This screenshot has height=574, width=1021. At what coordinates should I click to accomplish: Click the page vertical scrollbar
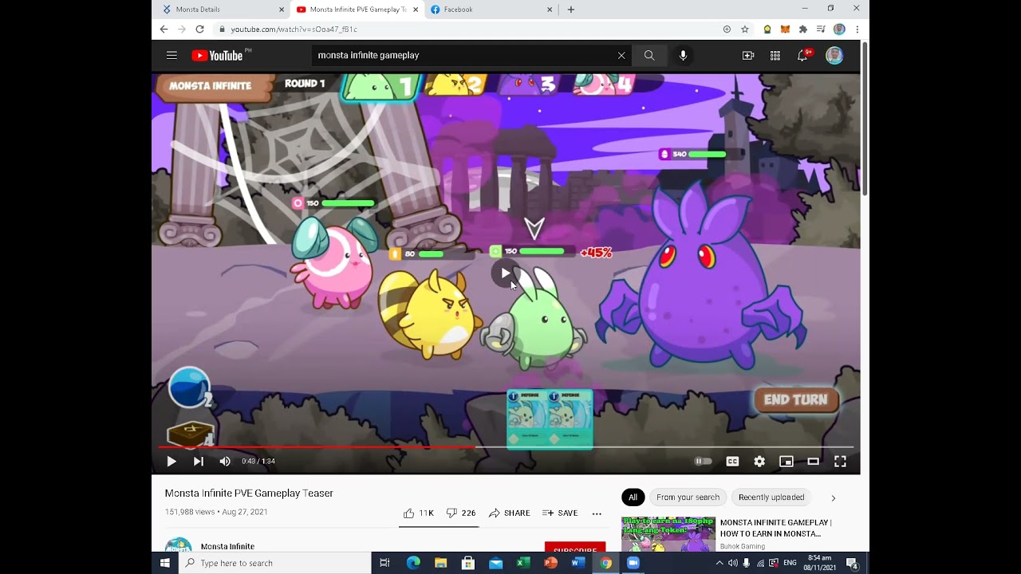pos(865,120)
